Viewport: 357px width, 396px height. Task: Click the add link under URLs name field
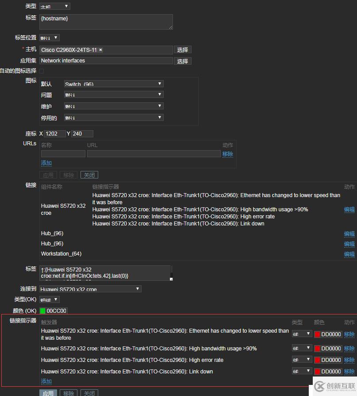click(x=46, y=163)
